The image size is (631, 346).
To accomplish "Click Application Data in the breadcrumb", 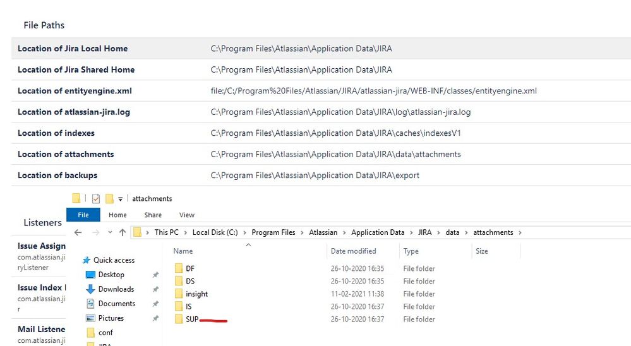I will 378,232.
